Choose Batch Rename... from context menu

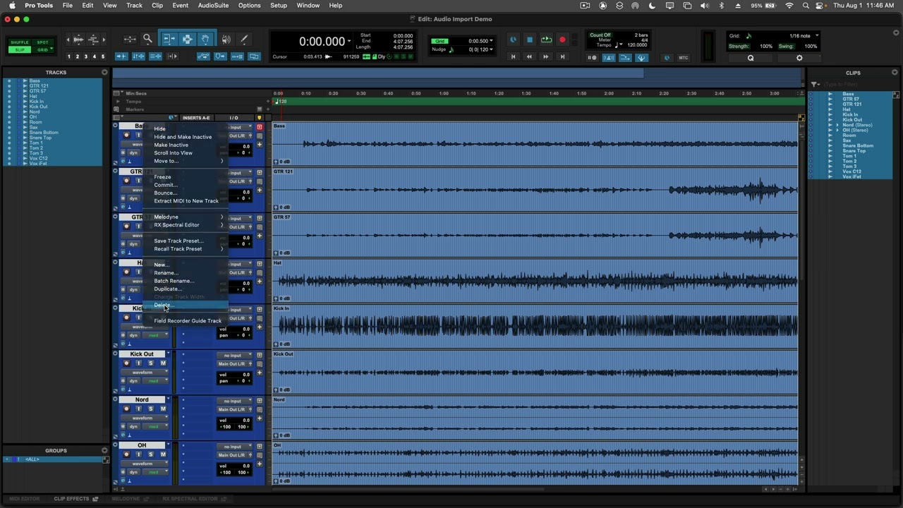click(174, 281)
